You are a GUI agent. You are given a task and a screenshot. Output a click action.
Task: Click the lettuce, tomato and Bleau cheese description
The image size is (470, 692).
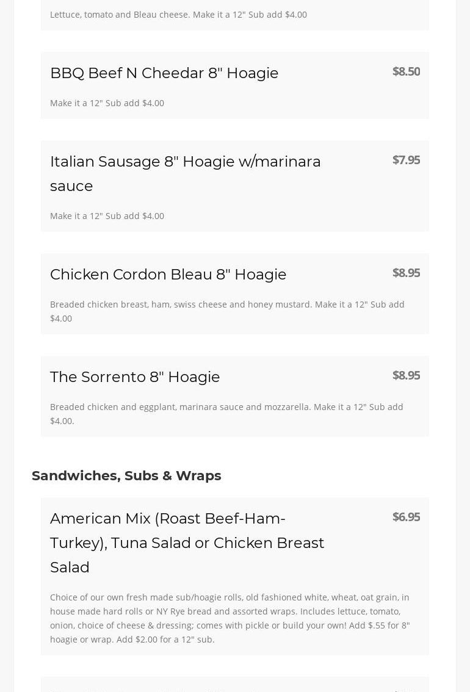pos(178,15)
